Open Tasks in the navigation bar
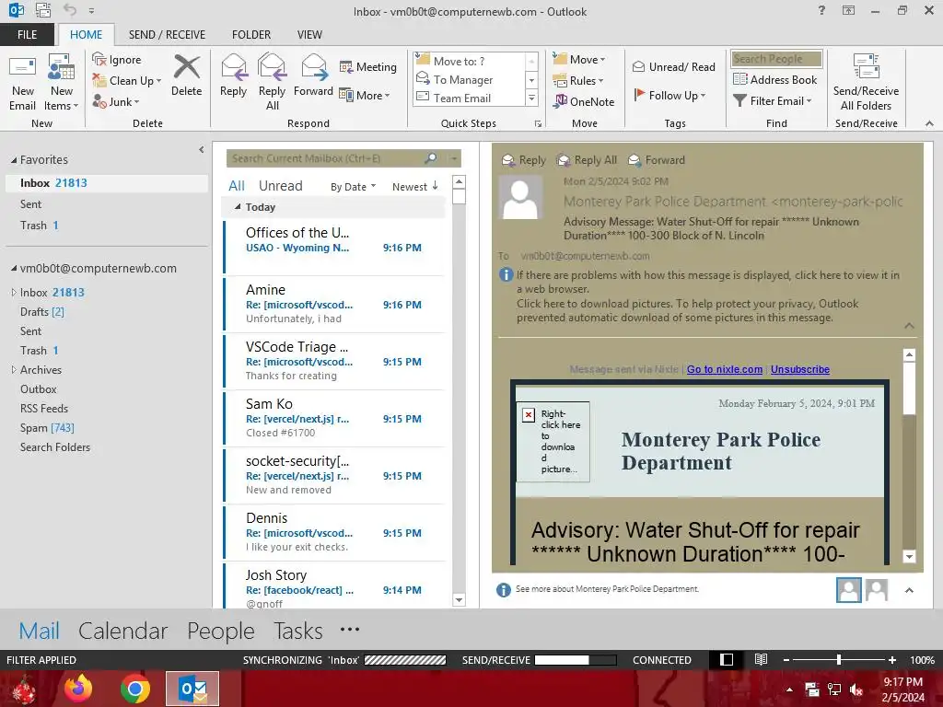Screen dimensions: 943x707 coord(297,631)
